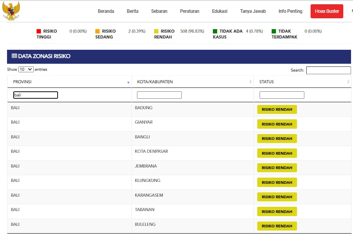Click Risiko Rendah badge for Kota Denpasar

click(x=277, y=153)
